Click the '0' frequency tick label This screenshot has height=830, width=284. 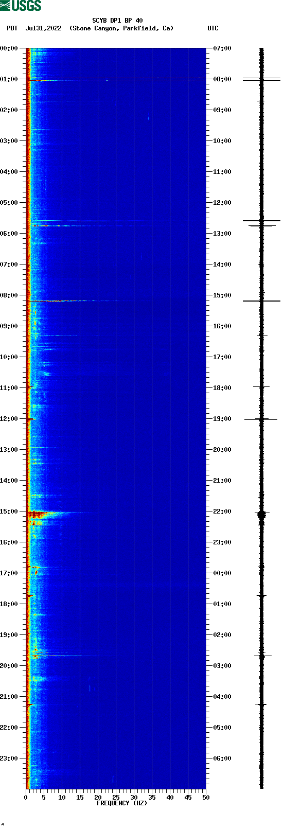click(x=26, y=798)
